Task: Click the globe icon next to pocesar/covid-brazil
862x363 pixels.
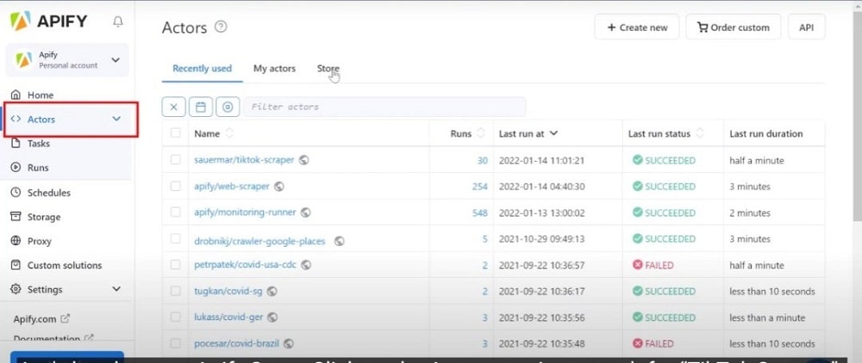Action: click(288, 344)
